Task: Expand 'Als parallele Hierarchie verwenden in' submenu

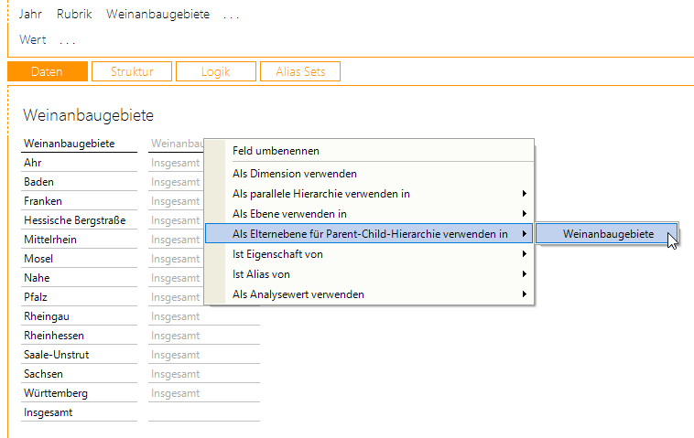Action: coord(320,194)
